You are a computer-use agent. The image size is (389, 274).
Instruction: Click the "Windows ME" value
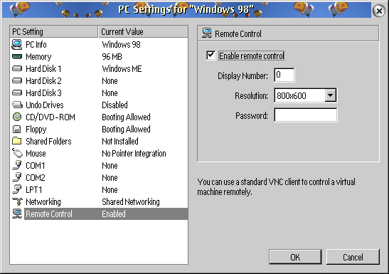[122, 68]
